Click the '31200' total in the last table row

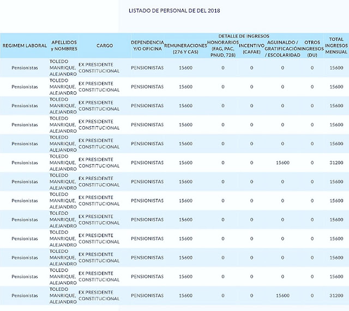tap(336, 296)
